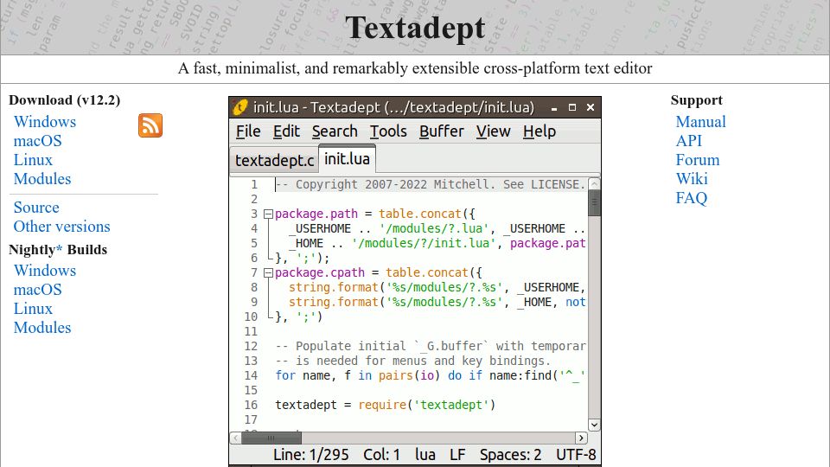Click the UTF-8 encoding status entry

576,455
